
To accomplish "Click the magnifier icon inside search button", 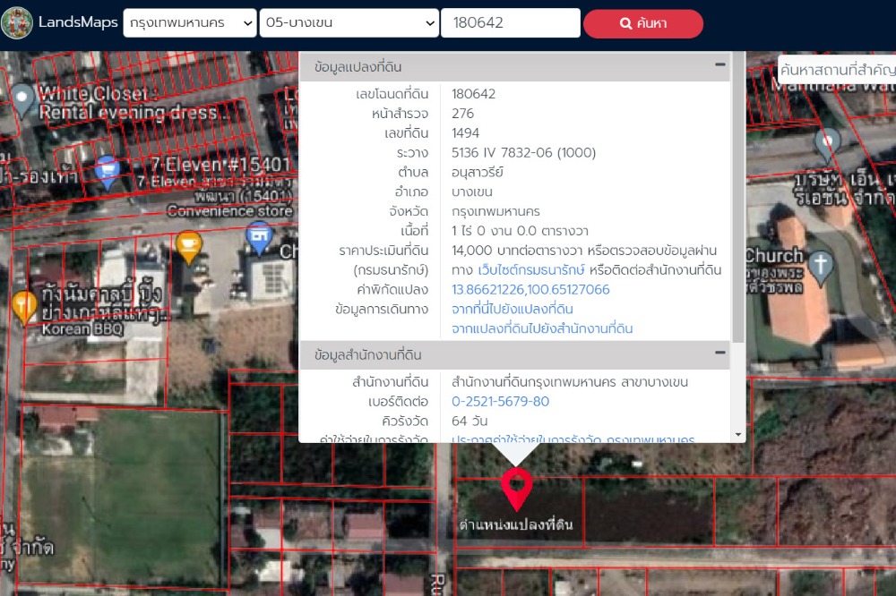I will [x=625, y=23].
